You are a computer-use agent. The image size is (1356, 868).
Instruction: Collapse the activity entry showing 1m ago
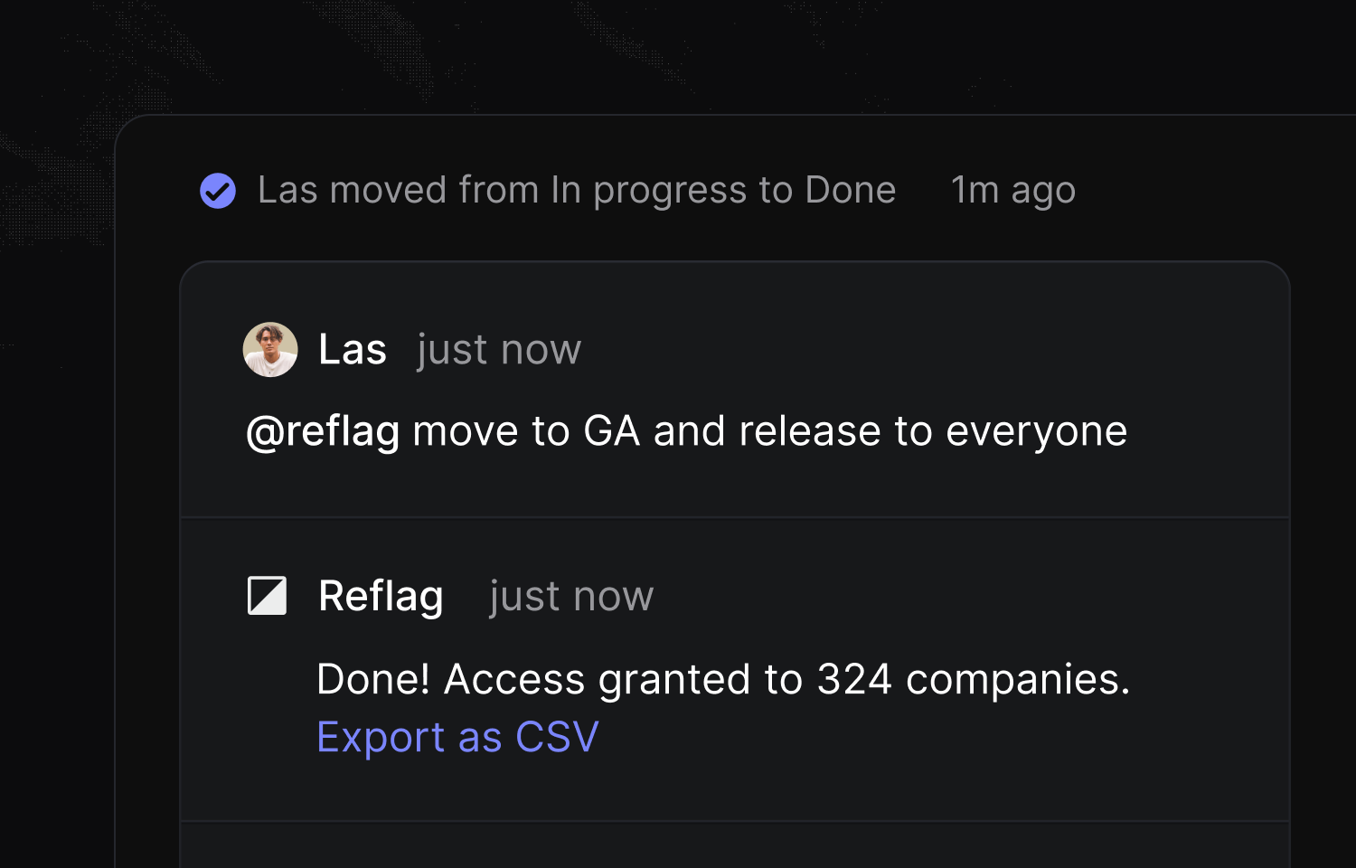click(576, 190)
